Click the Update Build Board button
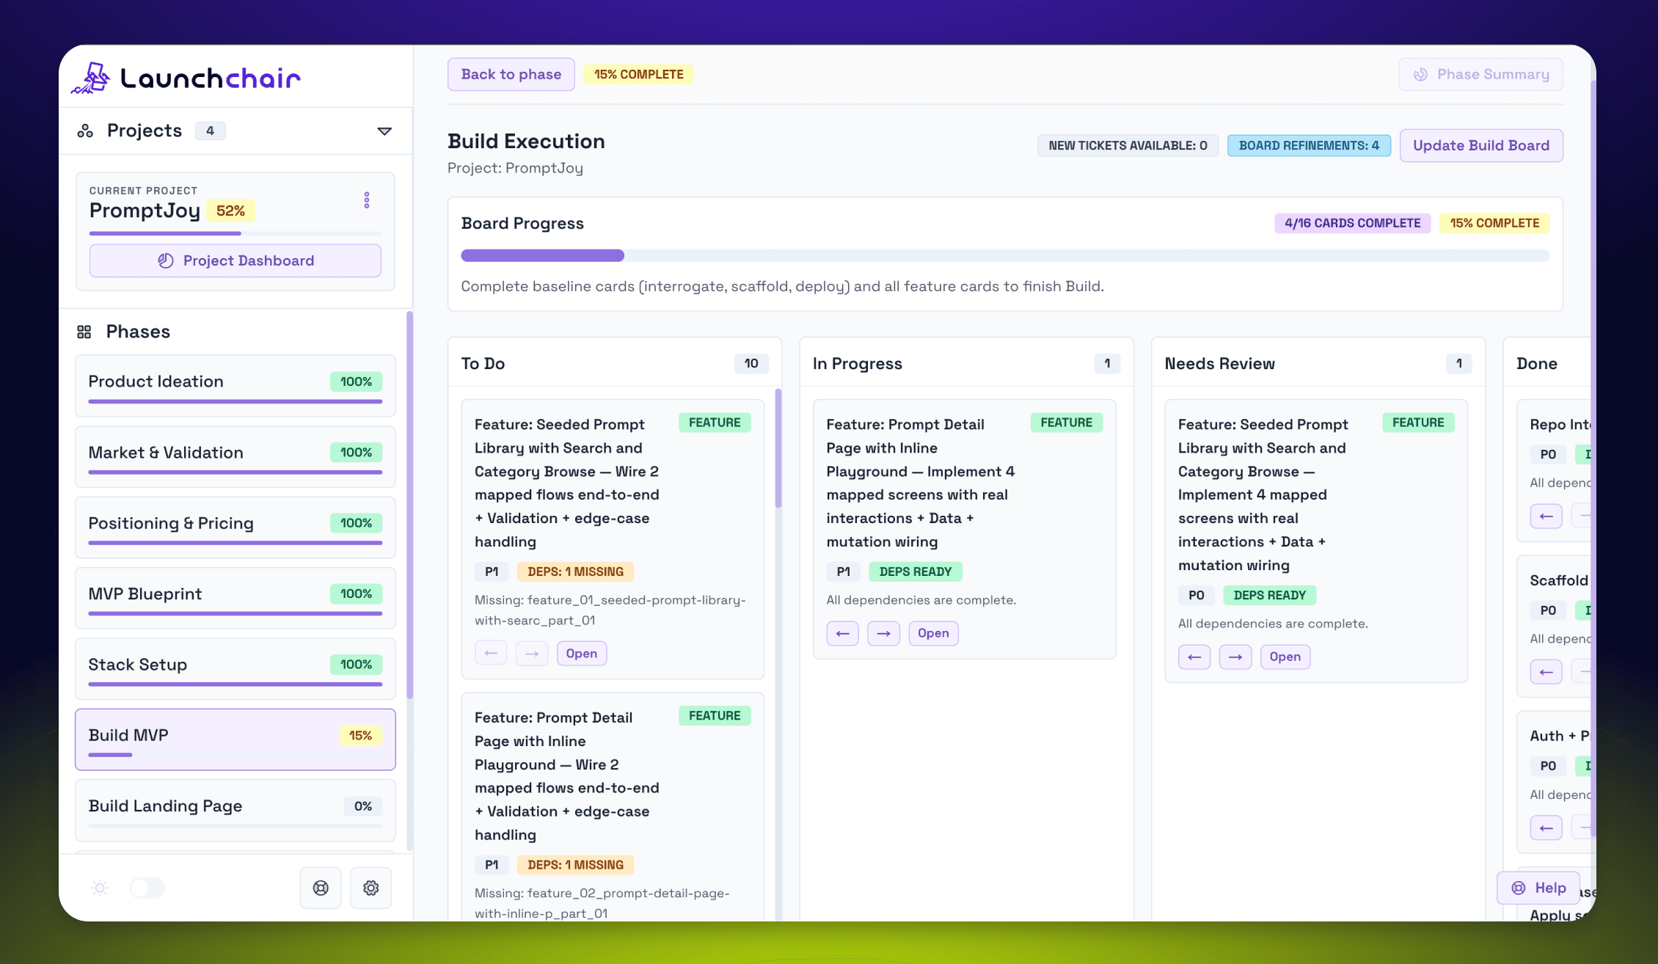Viewport: 1658px width, 964px height. pyautogui.click(x=1481, y=145)
